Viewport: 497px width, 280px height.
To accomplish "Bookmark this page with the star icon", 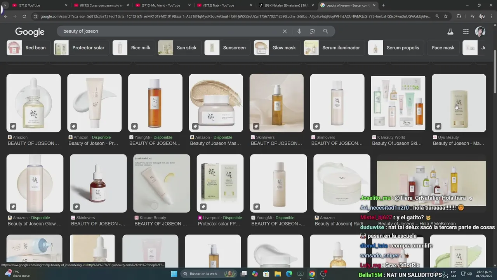I will point(446,16).
